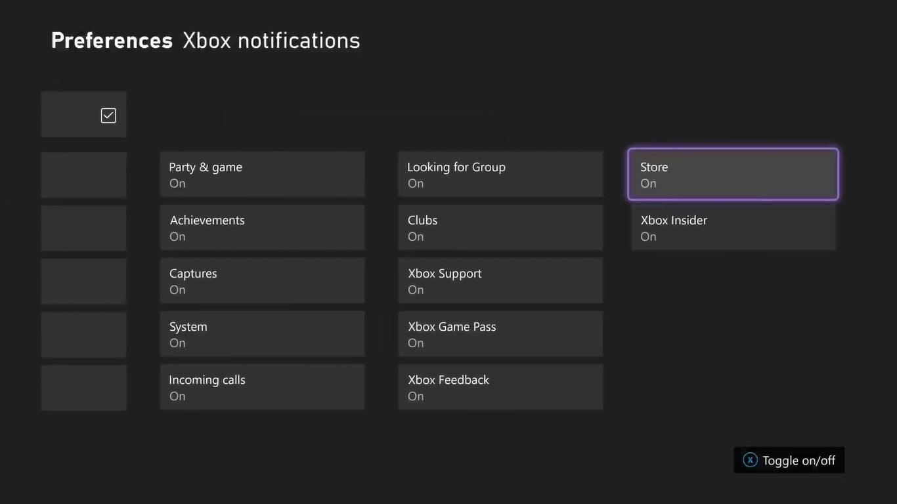
Task: Turn off Store notifications
Action: [x=733, y=175]
